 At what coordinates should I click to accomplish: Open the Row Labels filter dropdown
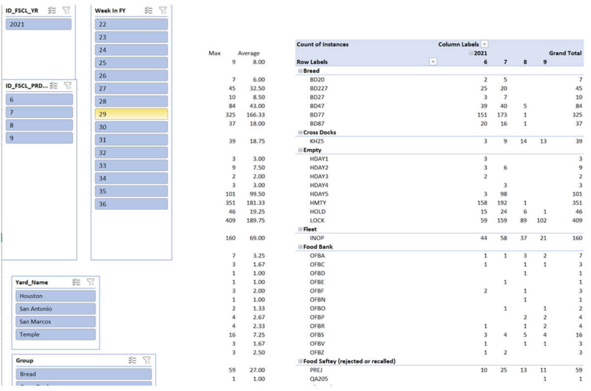tap(433, 62)
